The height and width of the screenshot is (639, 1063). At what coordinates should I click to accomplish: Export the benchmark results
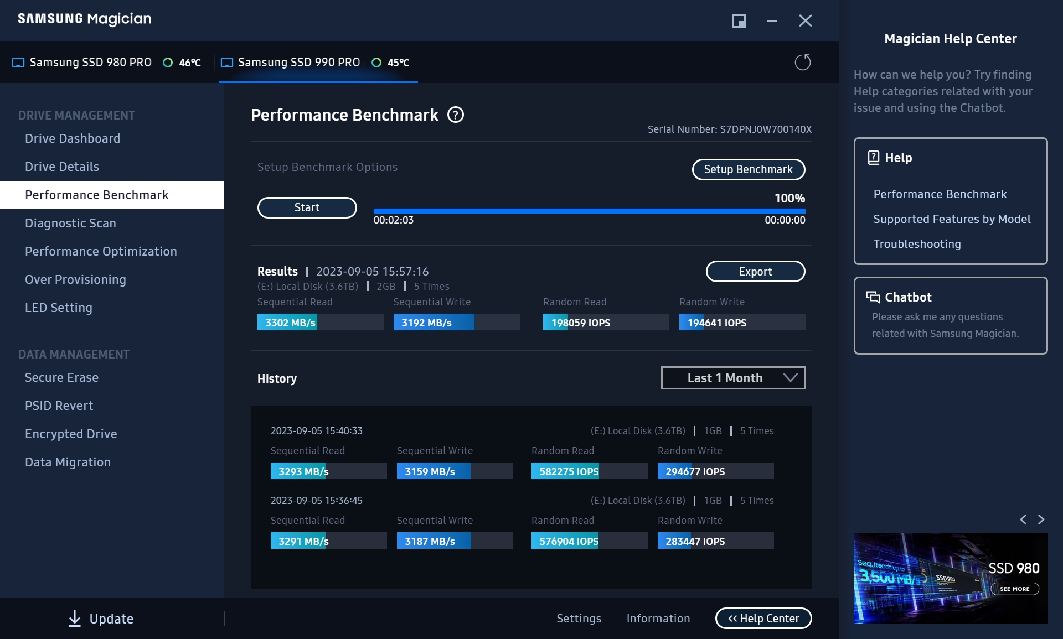click(x=755, y=271)
